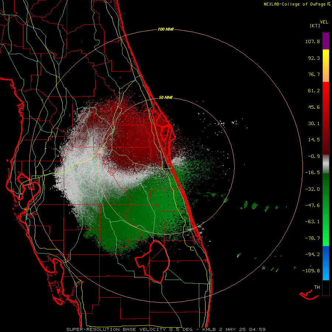Click the 50 NMI range ring label
This screenshot has width=332, height=332.
[x=166, y=98]
